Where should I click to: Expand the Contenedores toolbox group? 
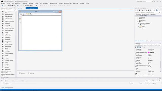tap(1, 73)
